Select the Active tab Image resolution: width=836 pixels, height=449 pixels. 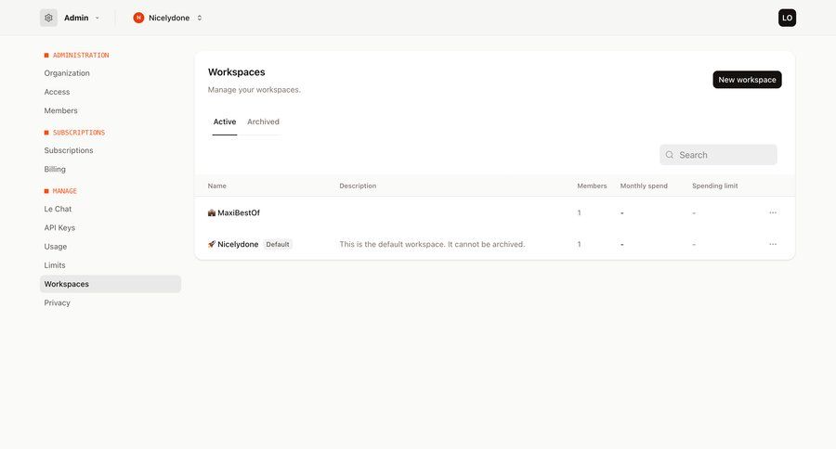(225, 122)
